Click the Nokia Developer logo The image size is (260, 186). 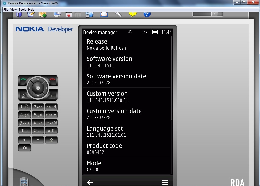(x=44, y=29)
